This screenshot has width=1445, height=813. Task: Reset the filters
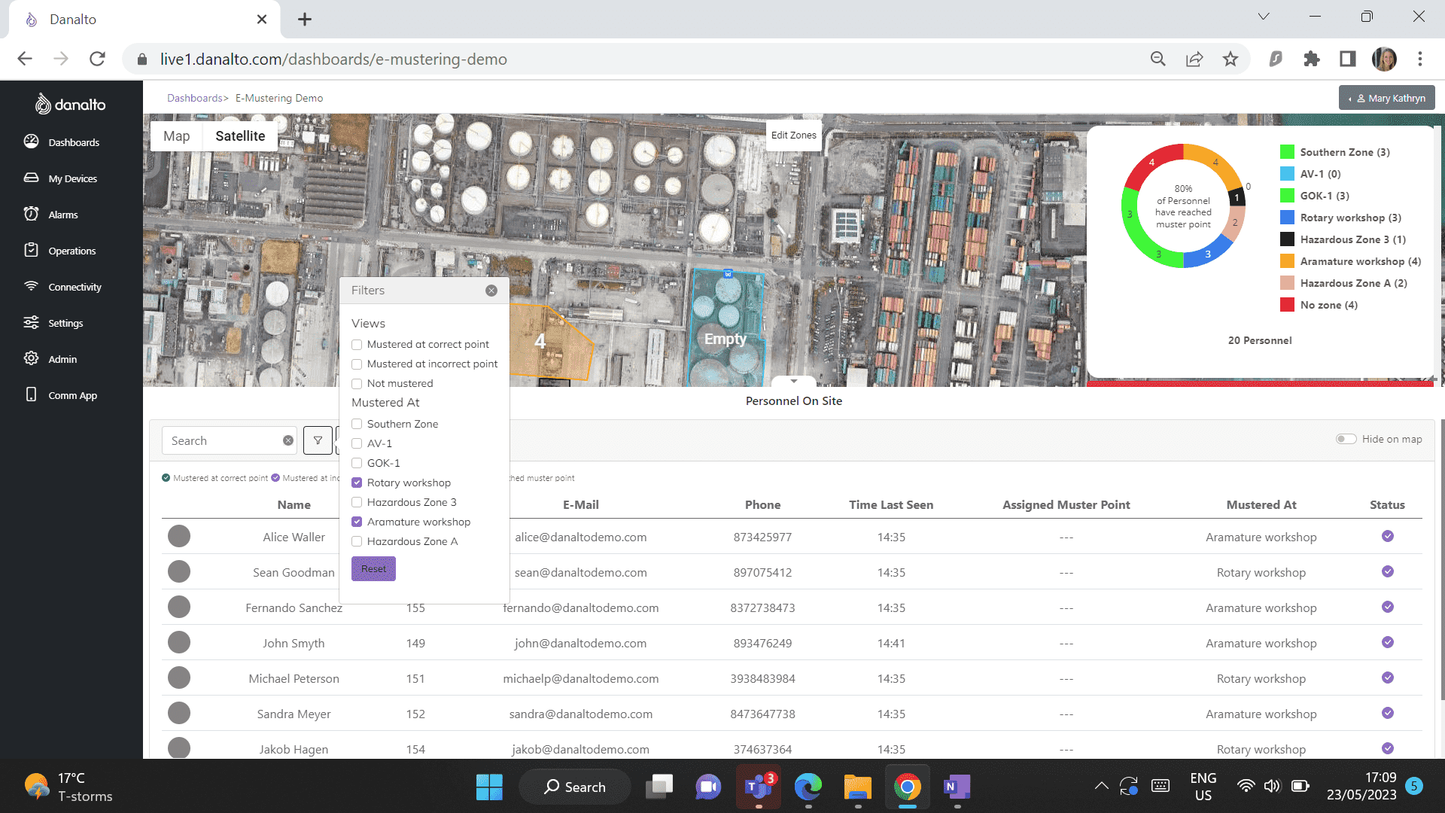pos(373,569)
